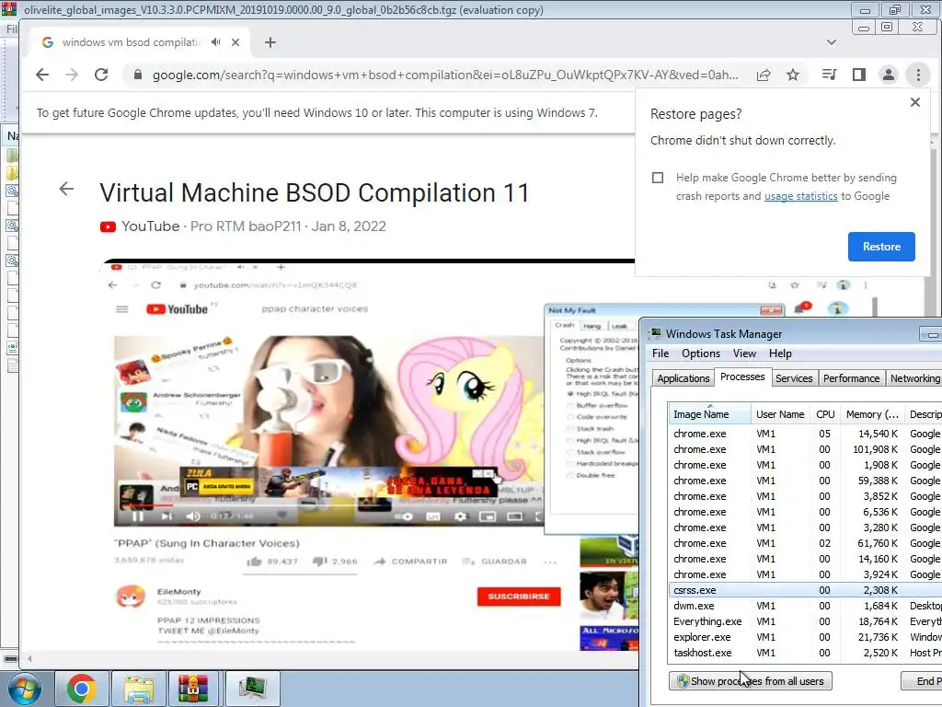This screenshot has width=942, height=707.
Task: Select the taskhost.exe process row
Action: 805,653
